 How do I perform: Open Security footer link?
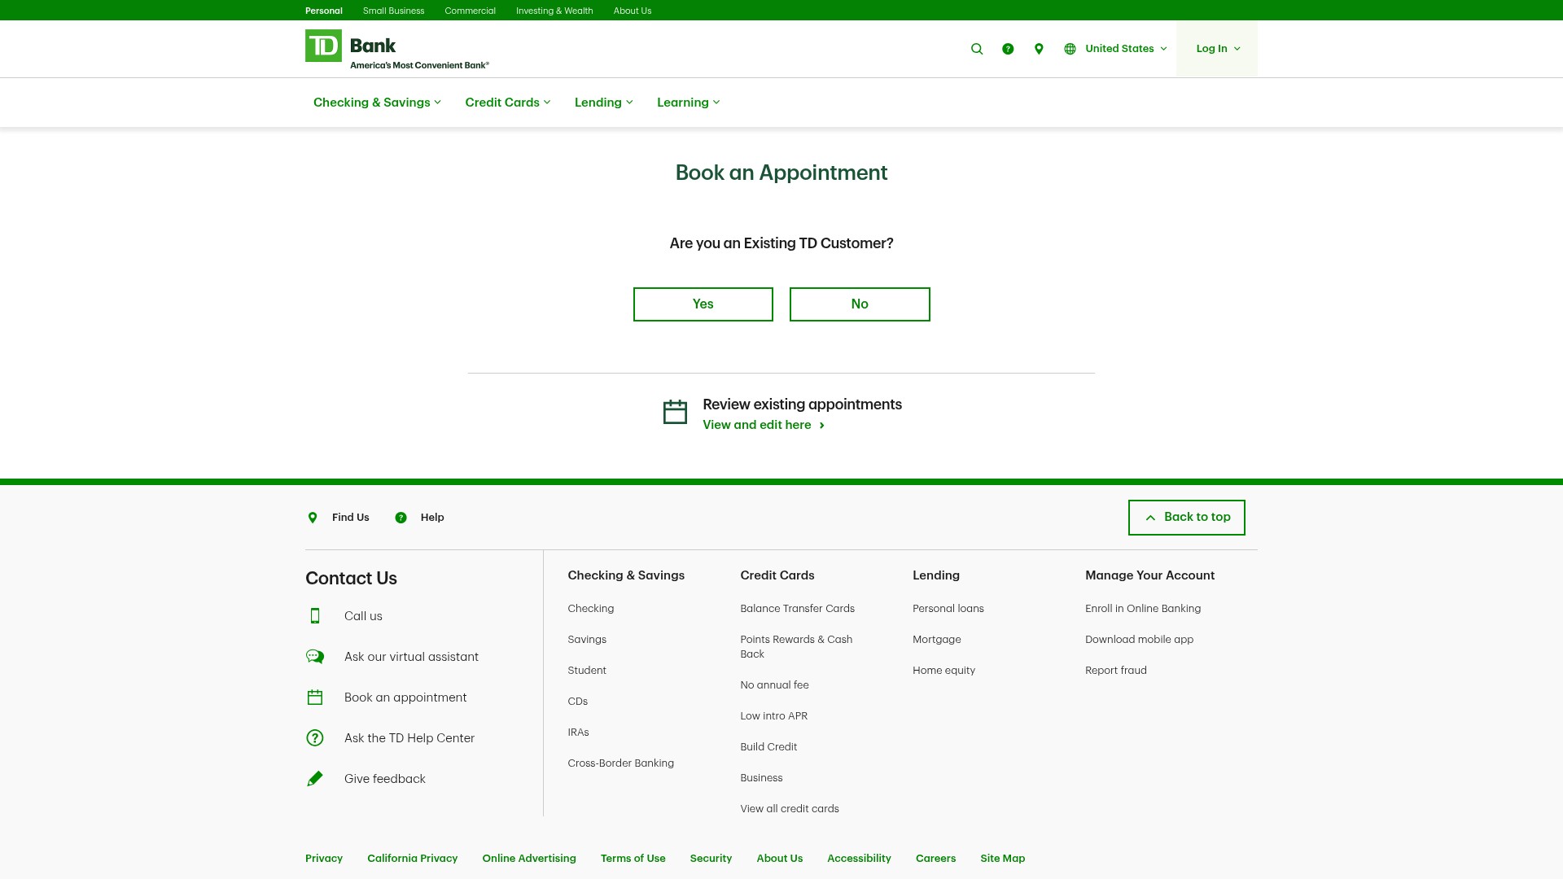click(711, 859)
